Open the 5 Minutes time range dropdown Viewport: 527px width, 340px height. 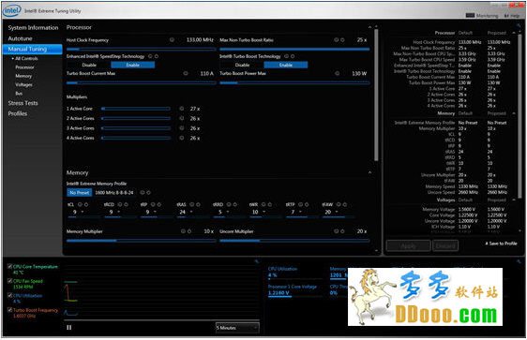(237, 328)
